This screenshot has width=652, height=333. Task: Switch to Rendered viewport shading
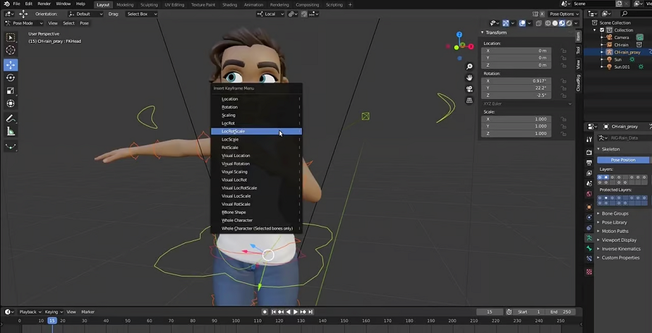(569, 23)
